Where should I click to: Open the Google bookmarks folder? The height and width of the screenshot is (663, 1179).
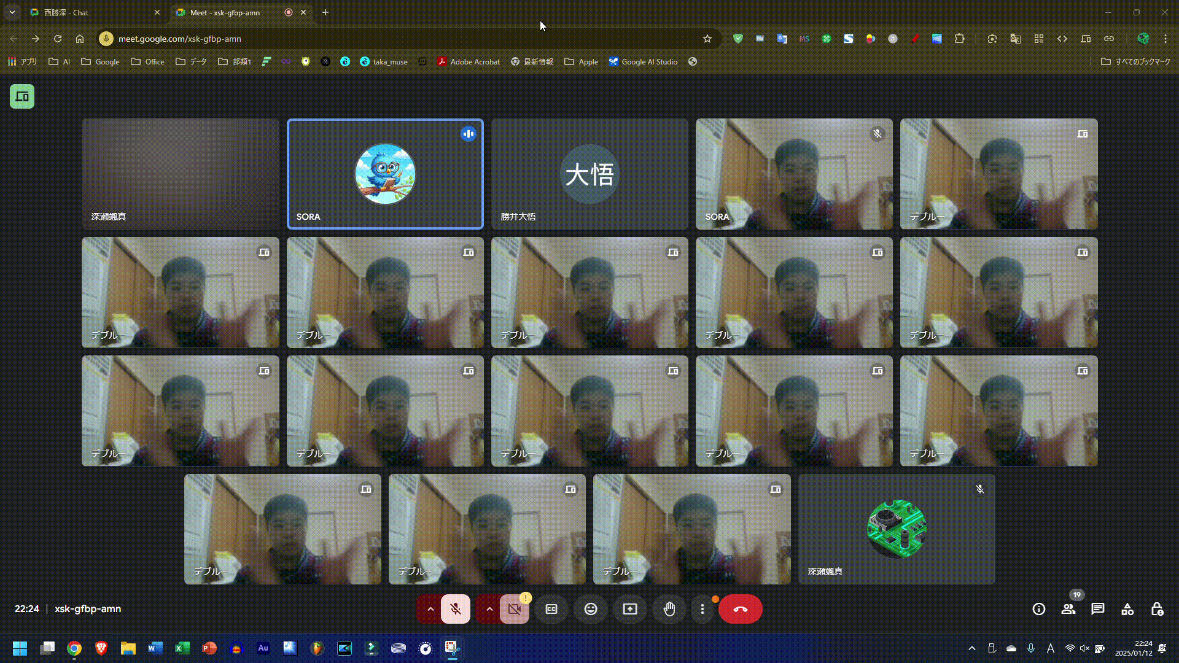coord(101,62)
